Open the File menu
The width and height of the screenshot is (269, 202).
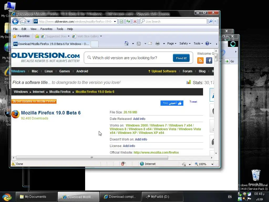[15, 29]
